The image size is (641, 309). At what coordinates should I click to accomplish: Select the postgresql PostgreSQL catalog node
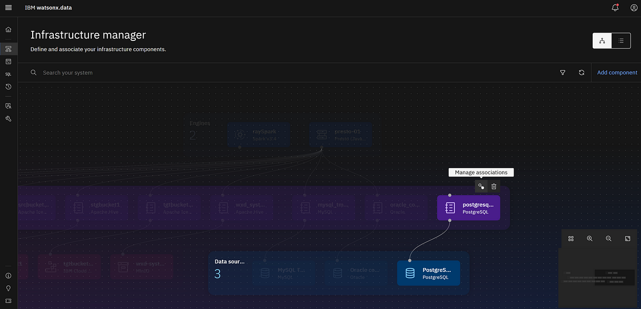pos(469,208)
